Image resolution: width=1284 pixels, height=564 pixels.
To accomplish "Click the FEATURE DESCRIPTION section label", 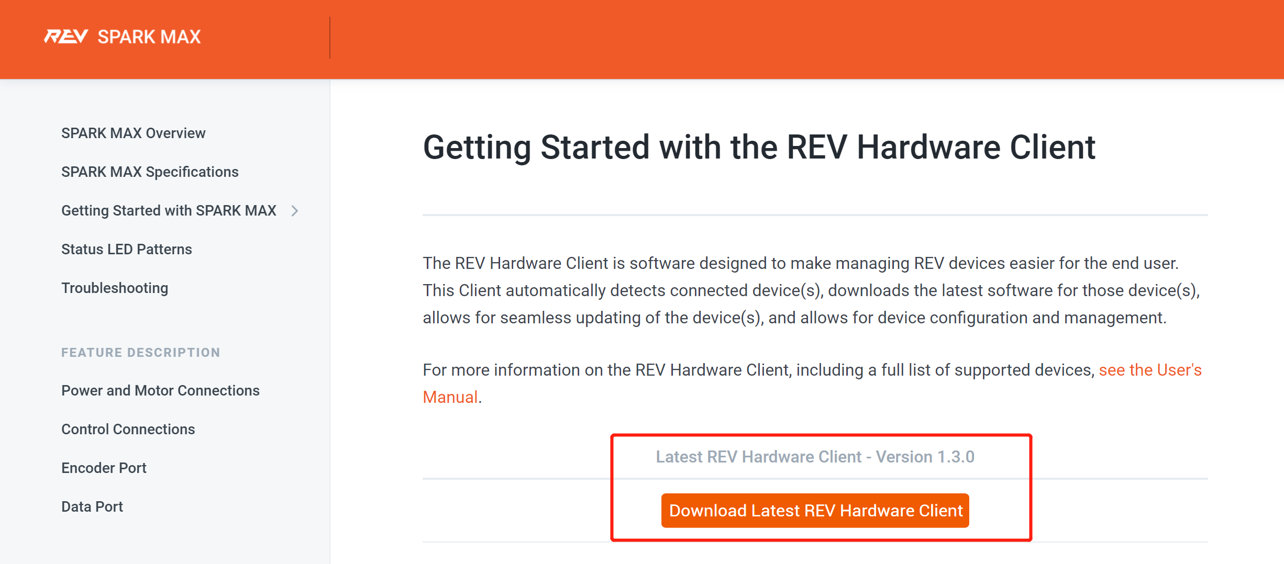I will (x=141, y=353).
